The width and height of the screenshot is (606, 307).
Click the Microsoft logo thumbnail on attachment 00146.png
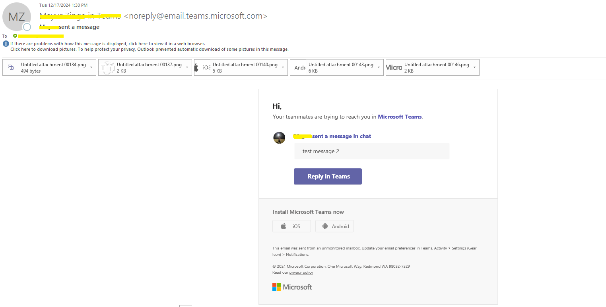[394, 67]
